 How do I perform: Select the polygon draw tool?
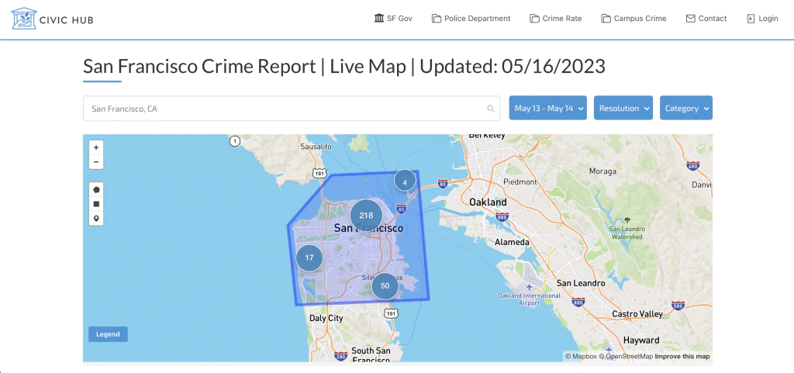96,189
